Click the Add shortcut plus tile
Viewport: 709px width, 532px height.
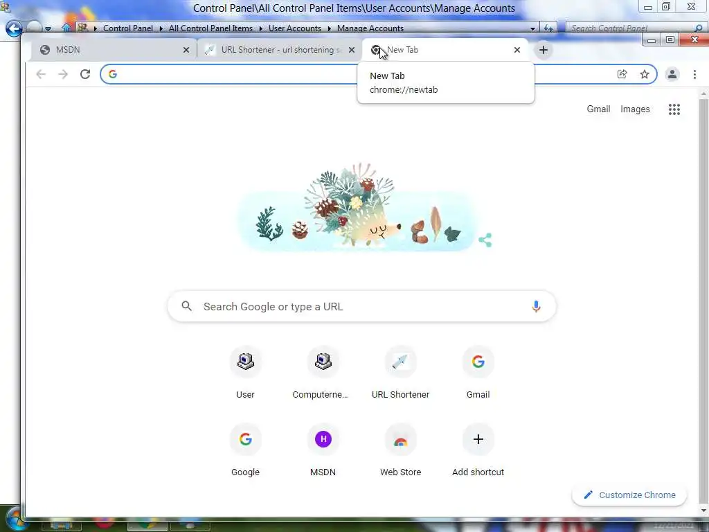point(478,450)
